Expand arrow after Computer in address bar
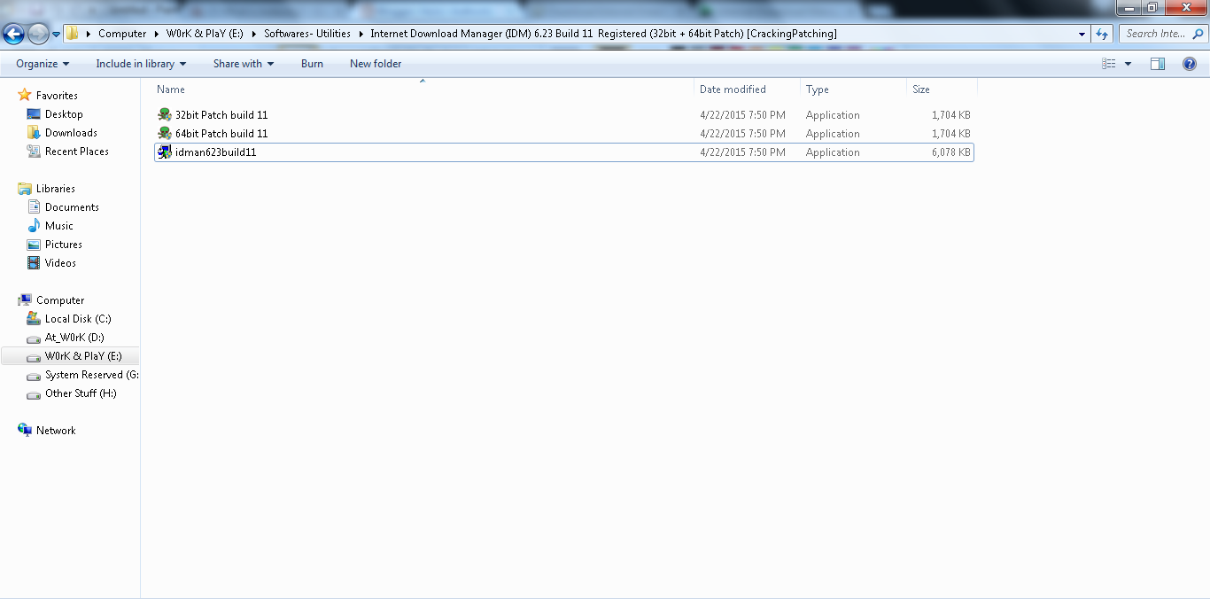 pos(156,34)
